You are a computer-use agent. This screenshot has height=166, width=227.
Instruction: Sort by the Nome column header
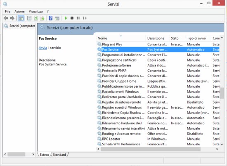tap(121, 38)
